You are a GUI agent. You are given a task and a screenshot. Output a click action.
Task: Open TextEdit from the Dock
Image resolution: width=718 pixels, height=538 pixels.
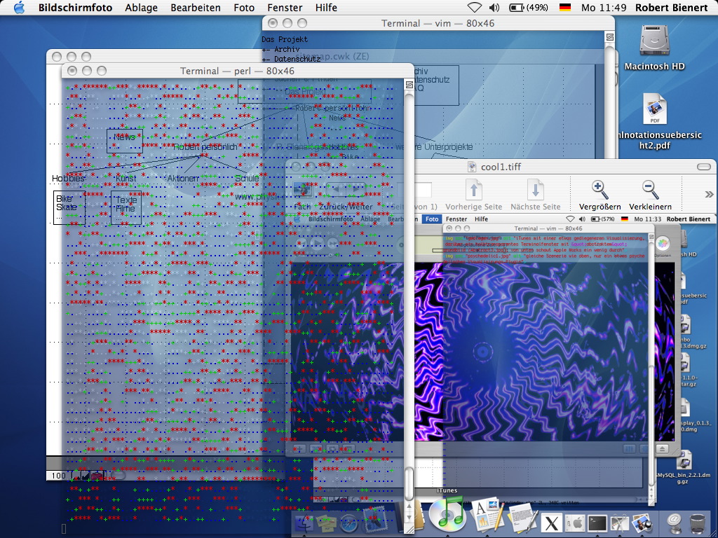(x=523, y=518)
